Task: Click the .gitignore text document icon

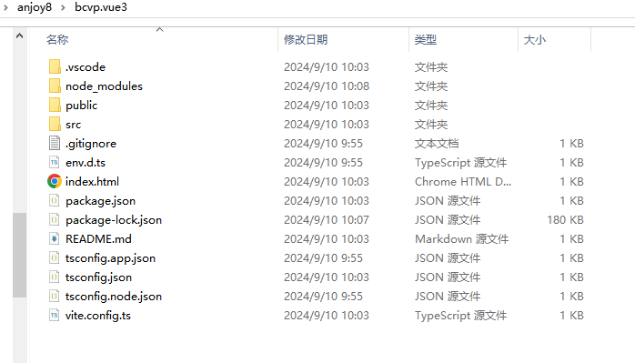Action: [x=55, y=143]
